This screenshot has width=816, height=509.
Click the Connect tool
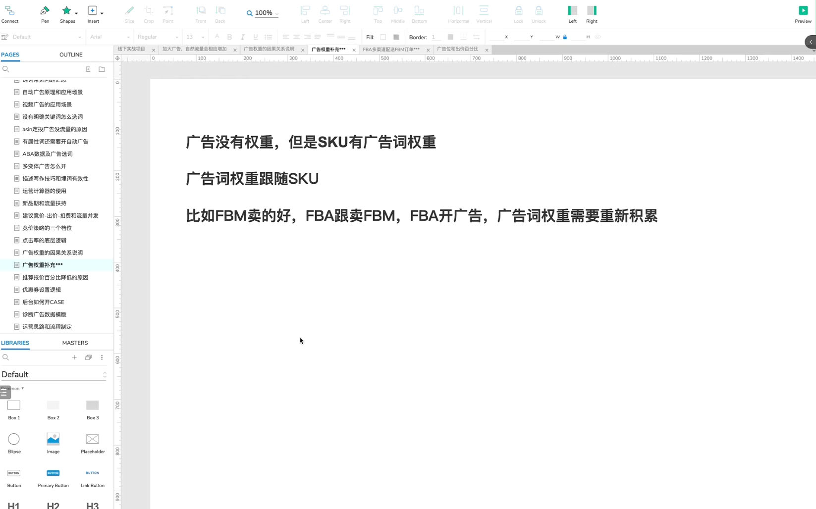(10, 11)
